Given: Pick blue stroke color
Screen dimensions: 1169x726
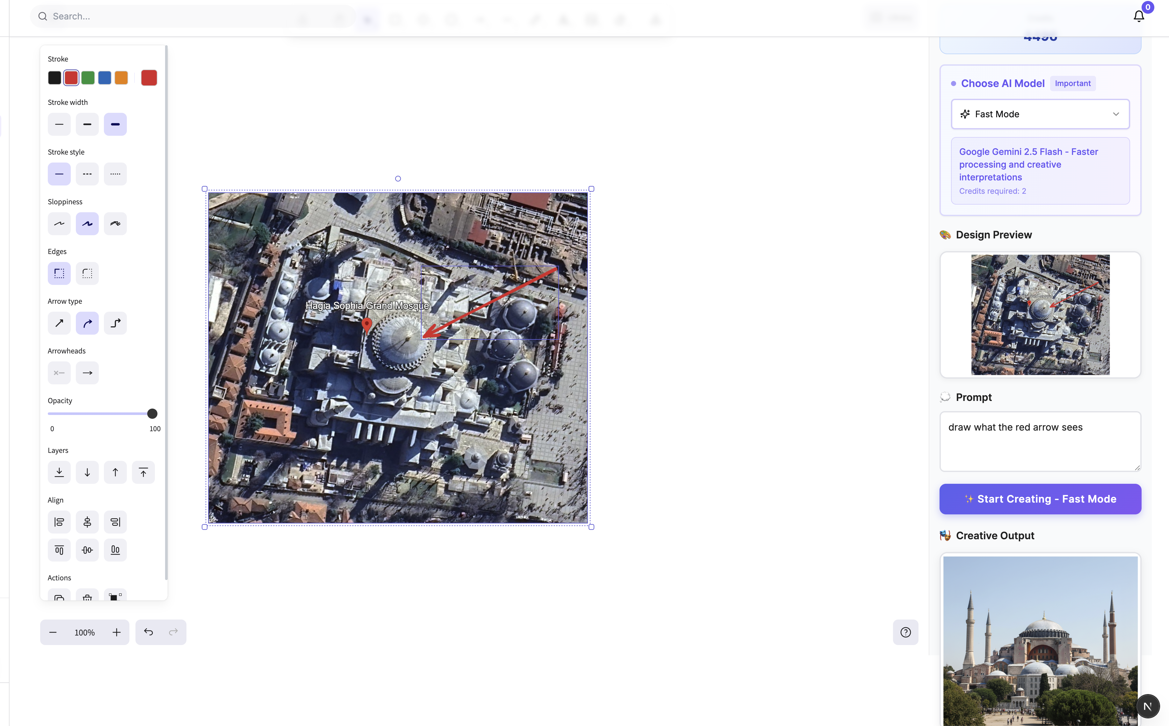Looking at the screenshot, I should (105, 78).
